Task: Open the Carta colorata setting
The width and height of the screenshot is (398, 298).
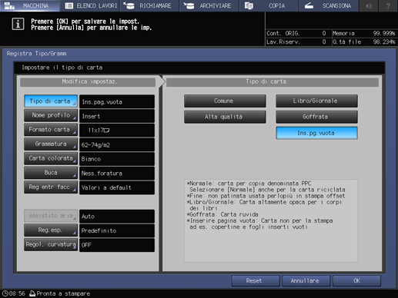Action: click(51, 158)
